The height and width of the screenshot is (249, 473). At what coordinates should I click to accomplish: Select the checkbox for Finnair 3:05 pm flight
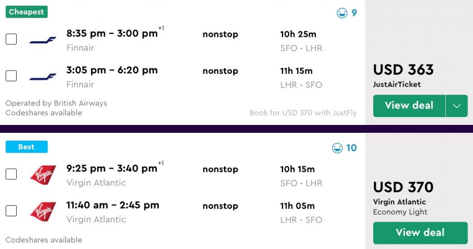point(11,76)
